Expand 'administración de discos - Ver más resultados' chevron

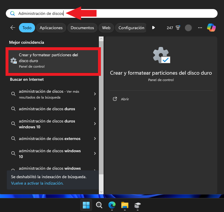[95, 94]
